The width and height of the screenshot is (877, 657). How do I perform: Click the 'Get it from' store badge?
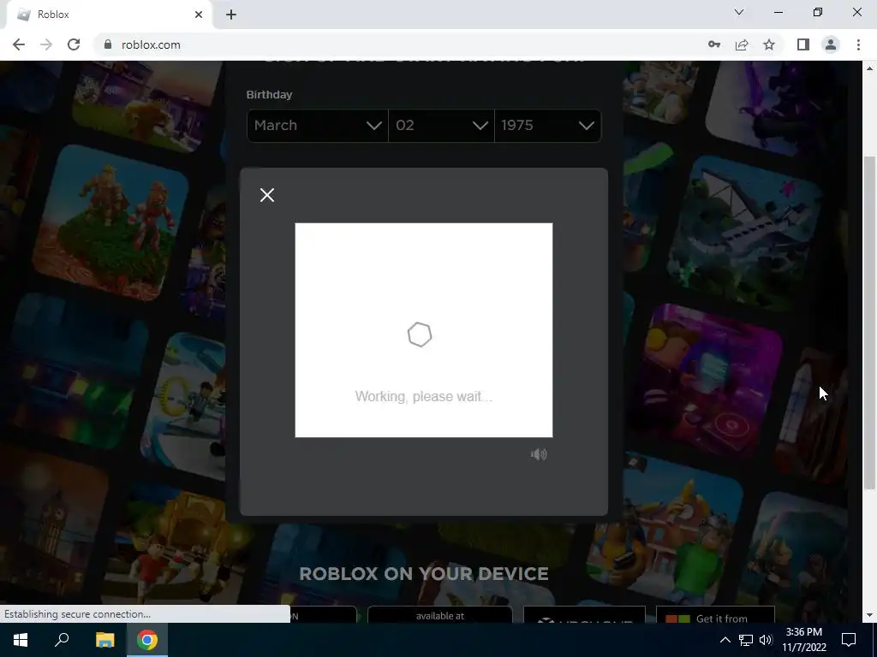[x=715, y=614]
